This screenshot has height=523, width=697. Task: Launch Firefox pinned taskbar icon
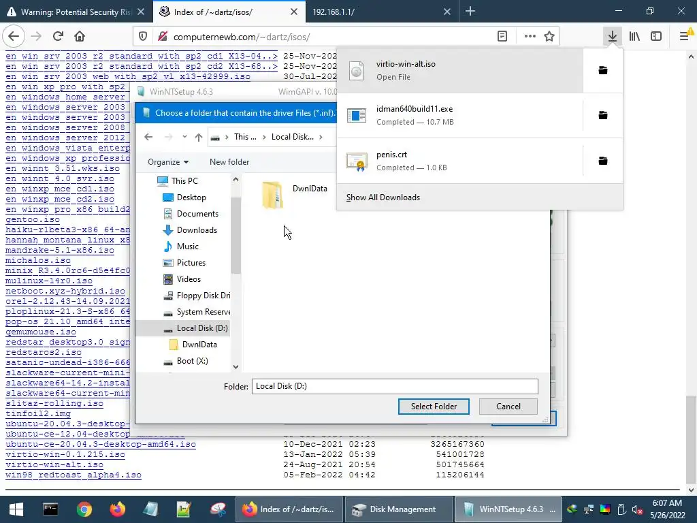click(117, 509)
